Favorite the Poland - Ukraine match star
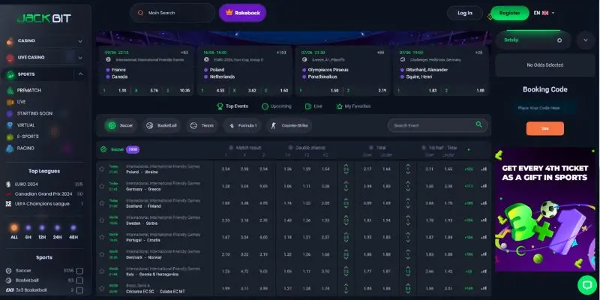600x300 pixels. [x=102, y=169]
